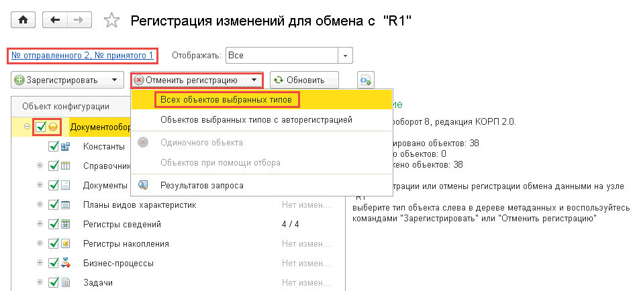Uncheck the Константы checkbox
Image resolution: width=633 pixels, height=291 pixels.
pyautogui.click(x=54, y=146)
